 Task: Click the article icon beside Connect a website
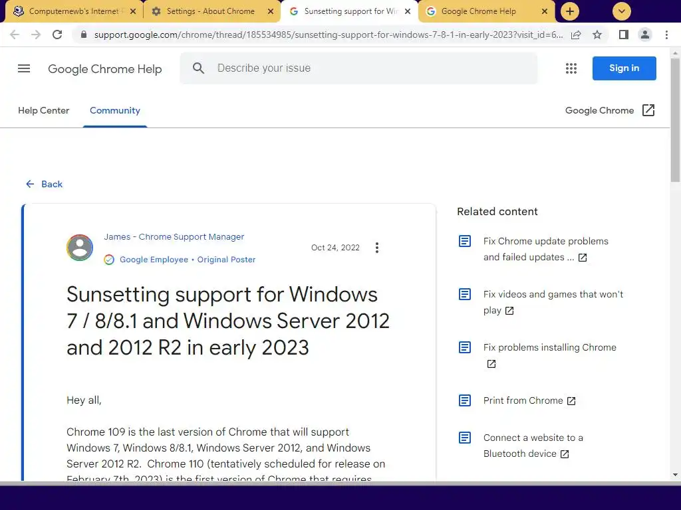point(465,438)
